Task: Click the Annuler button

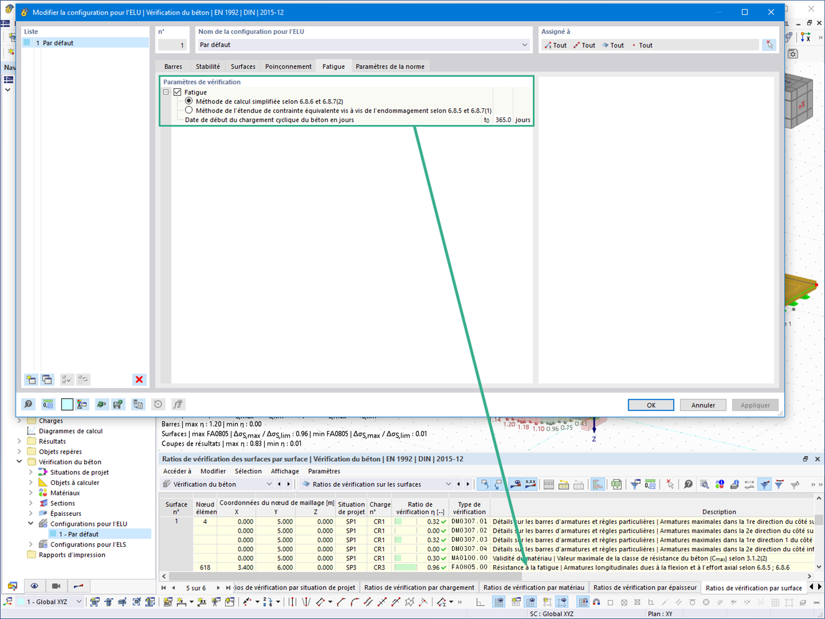Action: [703, 405]
